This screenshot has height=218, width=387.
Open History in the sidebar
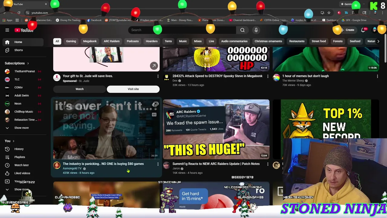click(23, 149)
